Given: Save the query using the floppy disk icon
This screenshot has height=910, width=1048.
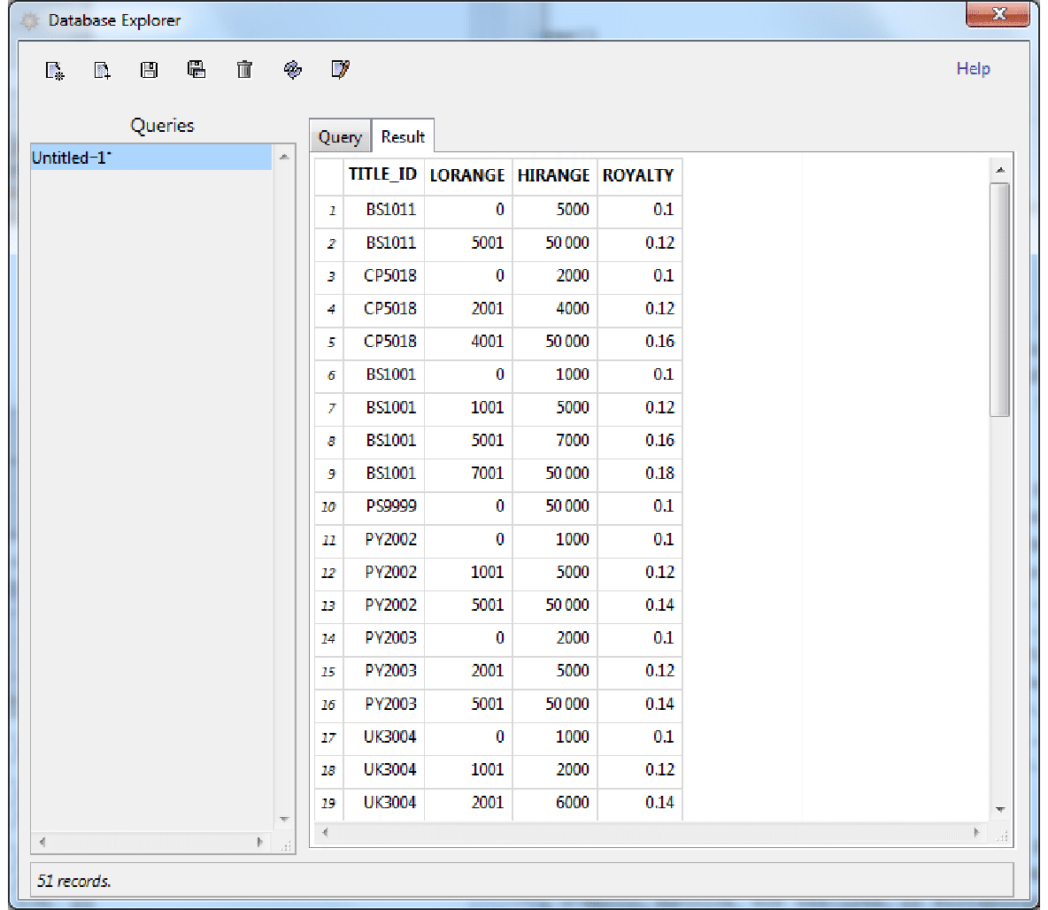Looking at the screenshot, I should [150, 70].
